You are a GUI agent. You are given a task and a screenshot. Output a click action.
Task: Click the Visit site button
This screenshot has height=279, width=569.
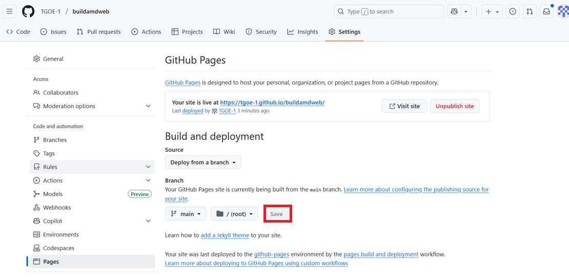point(404,106)
